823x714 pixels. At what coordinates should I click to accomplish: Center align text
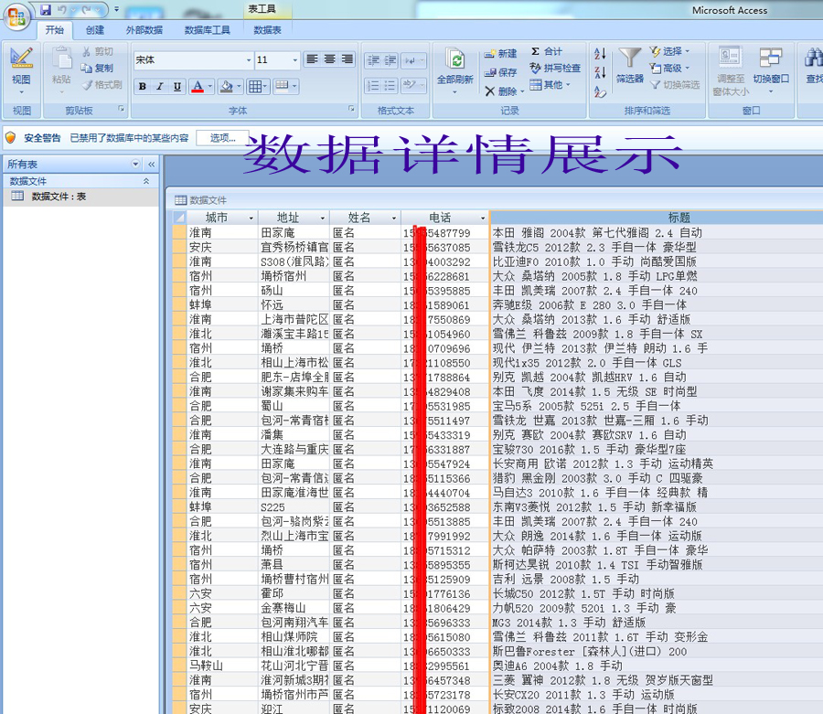tap(329, 59)
